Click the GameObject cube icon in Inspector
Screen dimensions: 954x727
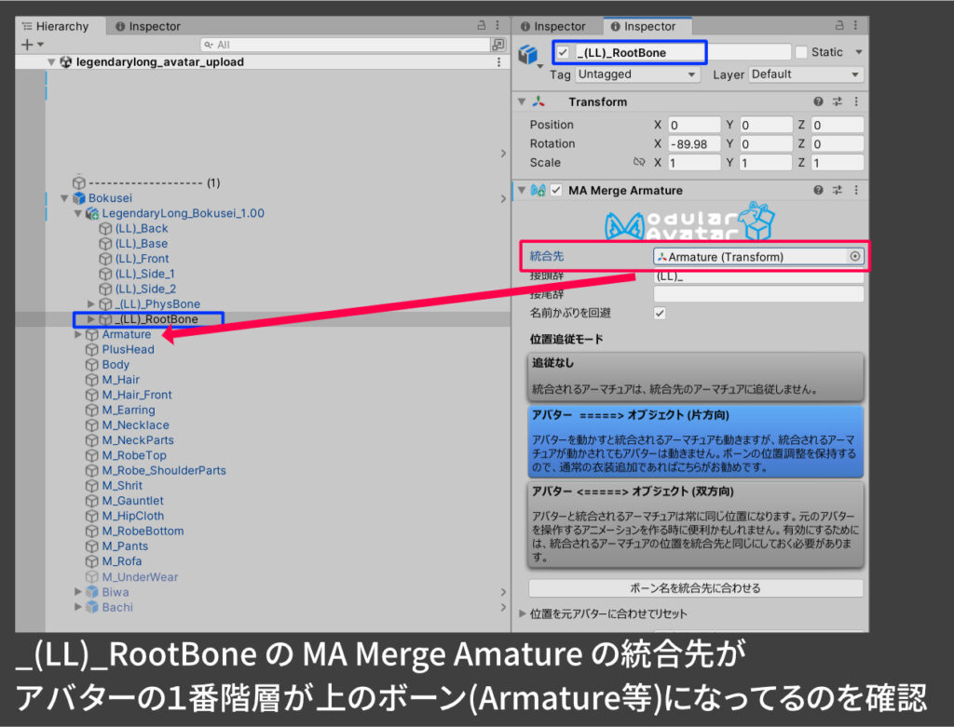[x=529, y=56]
